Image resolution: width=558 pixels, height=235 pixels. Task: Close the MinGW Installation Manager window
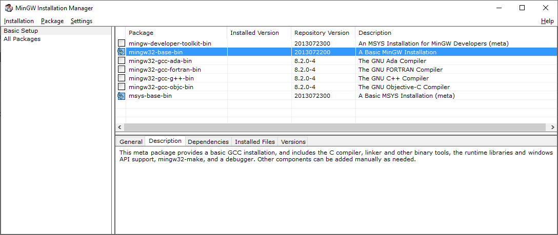click(x=546, y=8)
